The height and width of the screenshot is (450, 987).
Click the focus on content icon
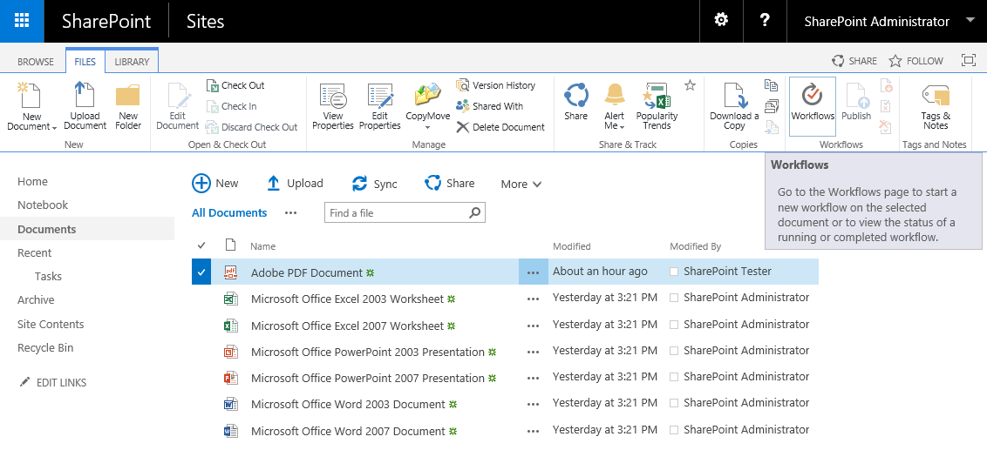[x=968, y=60]
